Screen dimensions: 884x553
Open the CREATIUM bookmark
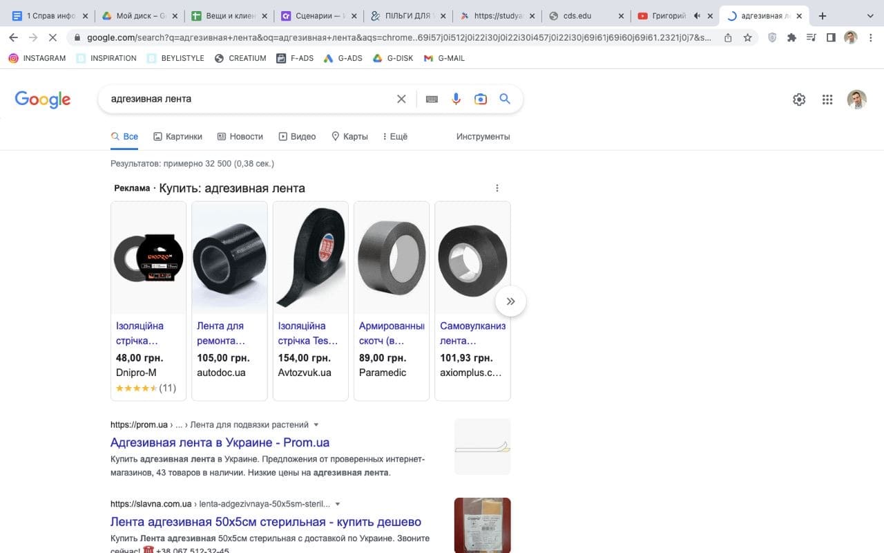click(x=240, y=58)
